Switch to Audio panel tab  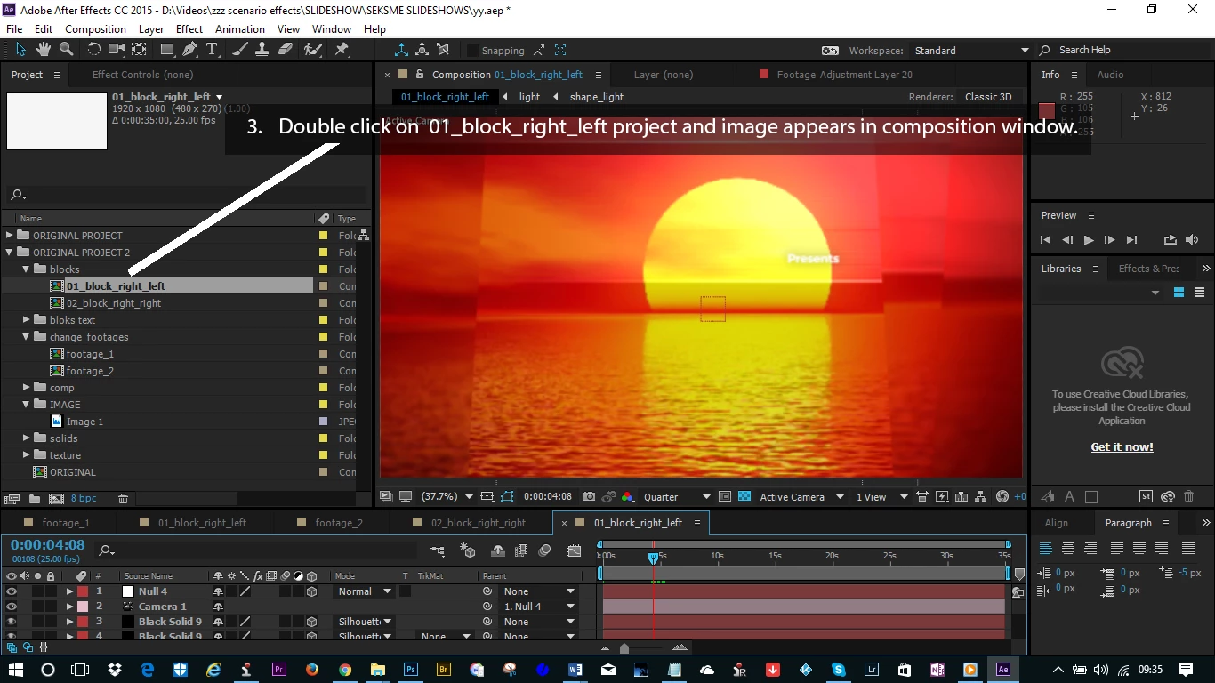pyautogui.click(x=1110, y=75)
